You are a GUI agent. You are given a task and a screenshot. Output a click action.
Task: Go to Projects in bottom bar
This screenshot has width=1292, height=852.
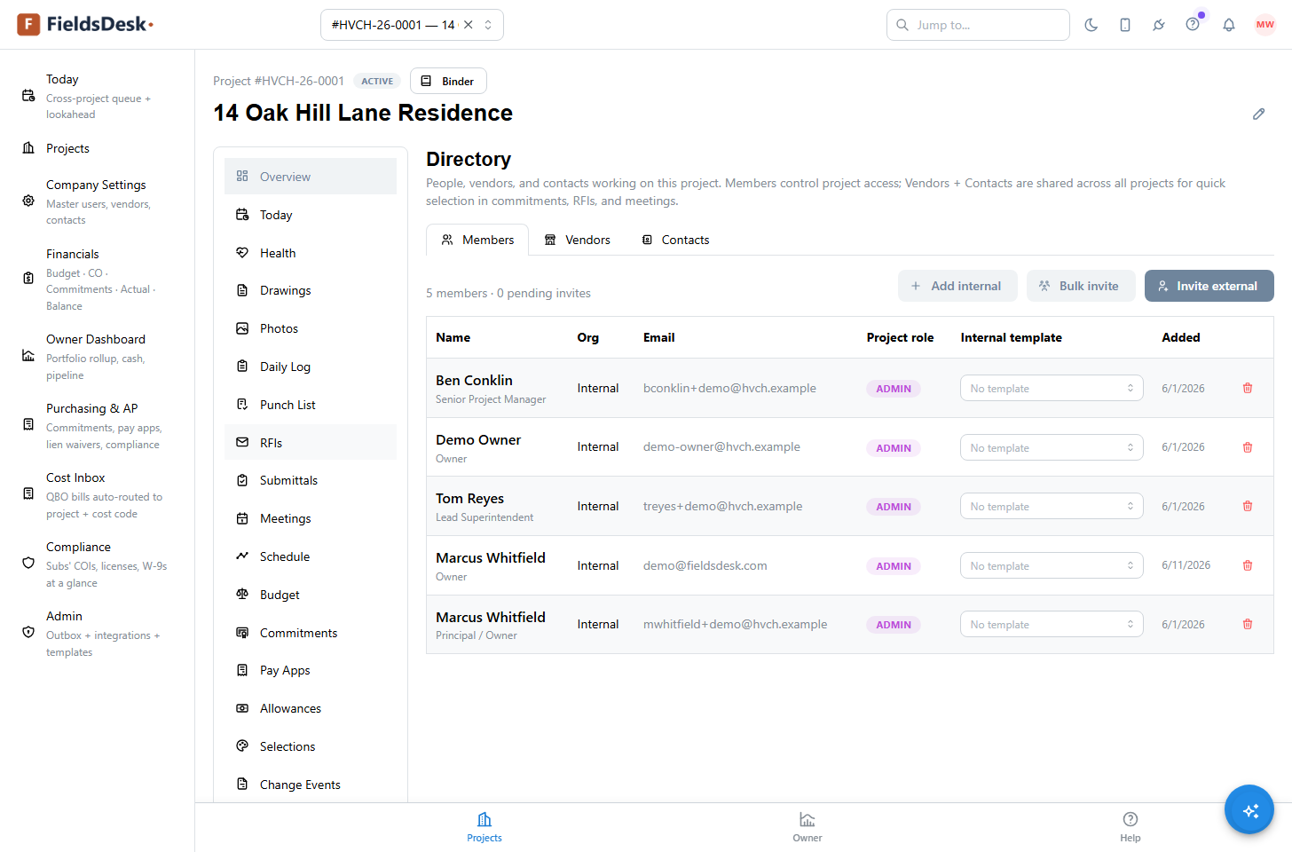pyautogui.click(x=484, y=827)
